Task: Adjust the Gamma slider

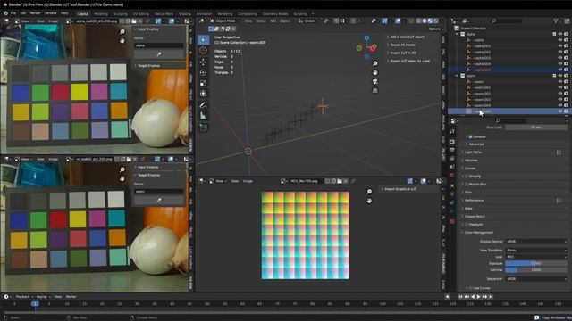Action: 536,270
